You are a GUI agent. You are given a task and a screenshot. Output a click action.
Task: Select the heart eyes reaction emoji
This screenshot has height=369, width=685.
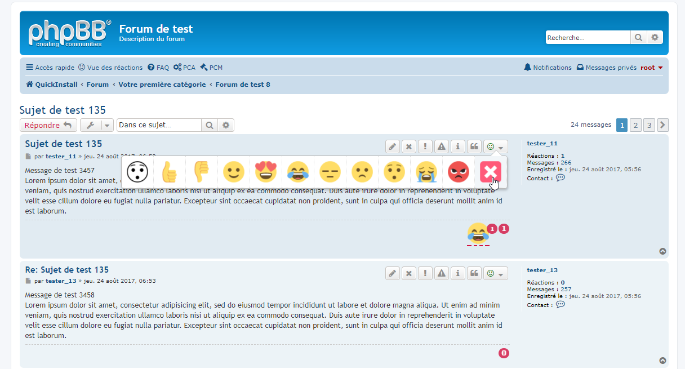point(265,172)
